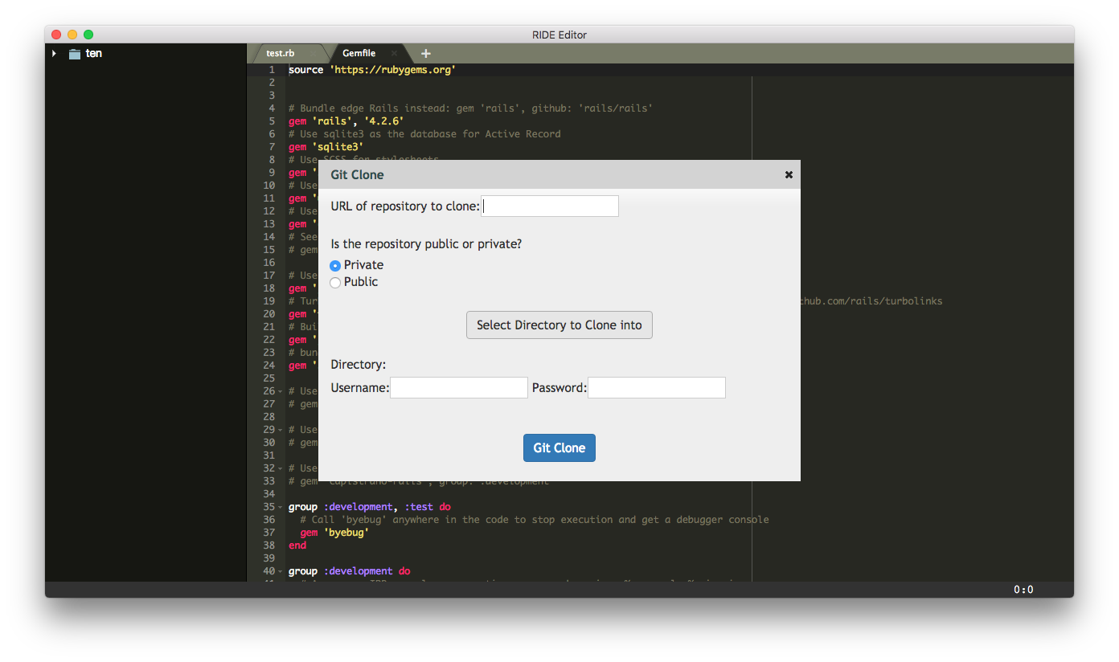The image size is (1119, 662).
Task: Select the Private repository radio button
Action: [x=335, y=265]
